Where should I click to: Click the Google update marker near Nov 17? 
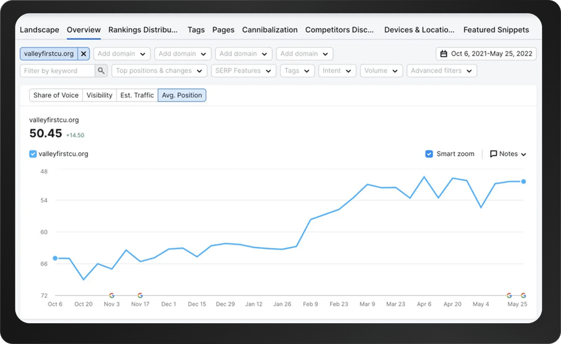tap(140, 295)
